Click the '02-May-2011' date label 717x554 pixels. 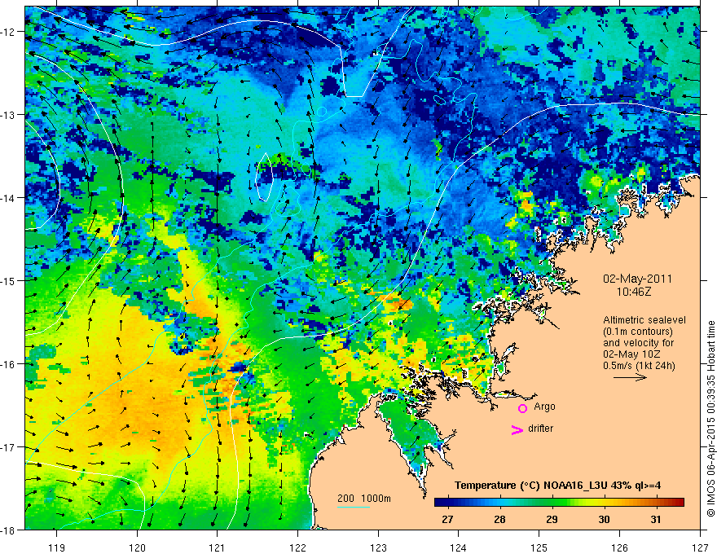click(x=637, y=279)
